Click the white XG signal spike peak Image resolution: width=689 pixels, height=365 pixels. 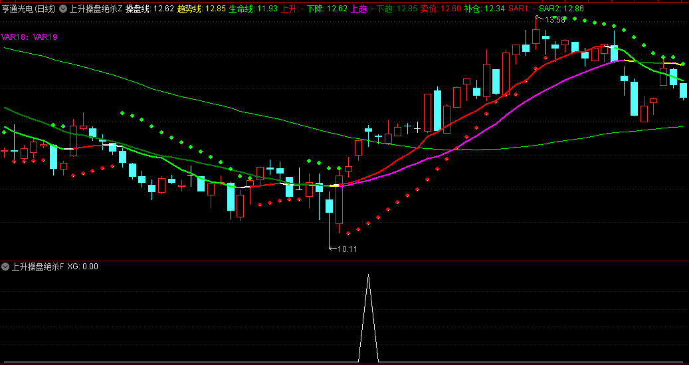point(368,275)
